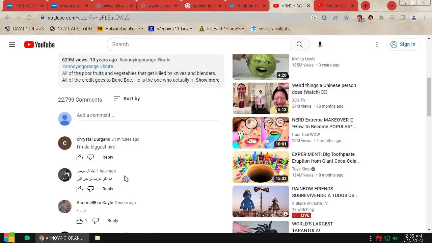Dislike the Arabic comment posted 1 hour ago
Image resolution: width=432 pixels, height=243 pixels.
click(x=90, y=189)
